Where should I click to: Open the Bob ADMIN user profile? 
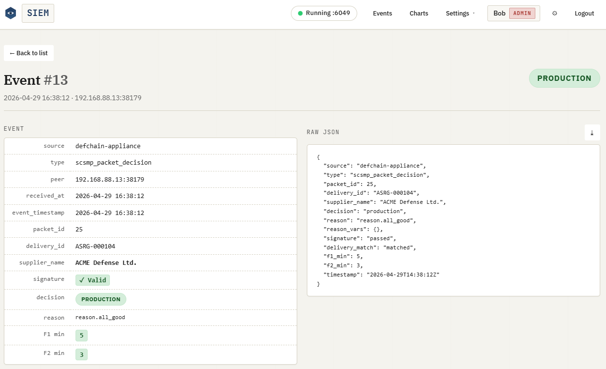pos(514,13)
